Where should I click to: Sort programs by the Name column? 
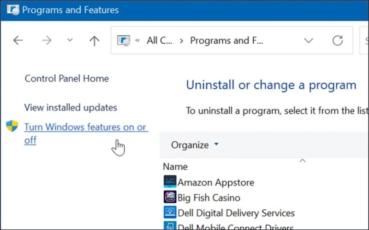click(x=175, y=167)
